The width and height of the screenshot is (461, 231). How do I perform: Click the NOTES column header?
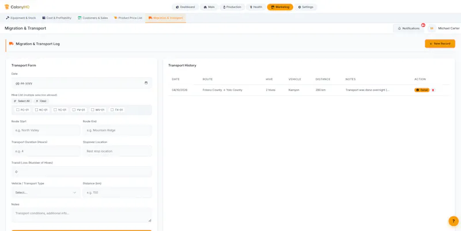[x=350, y=79]
